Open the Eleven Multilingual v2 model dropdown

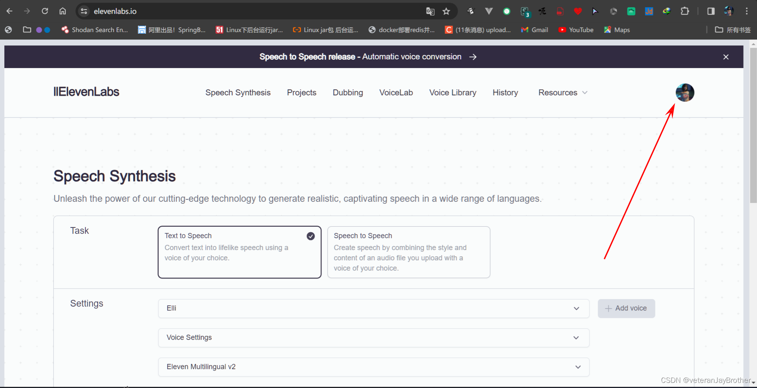(x=374, y=367)
